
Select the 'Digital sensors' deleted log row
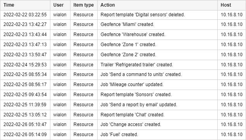123,15
